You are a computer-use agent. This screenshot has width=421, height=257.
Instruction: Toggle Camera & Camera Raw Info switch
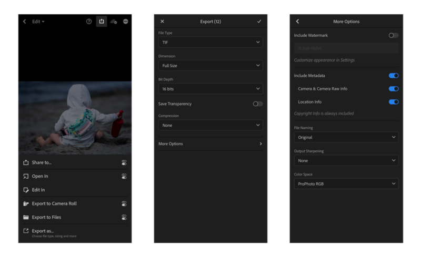394,89
